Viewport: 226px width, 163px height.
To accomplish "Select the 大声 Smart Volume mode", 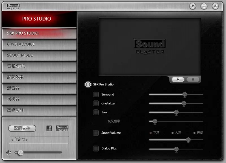I will 176,133.
